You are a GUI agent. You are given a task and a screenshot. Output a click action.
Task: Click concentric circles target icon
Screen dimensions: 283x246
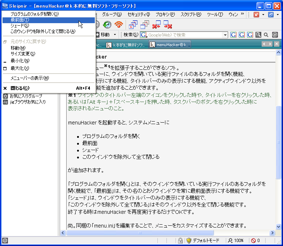275,35
